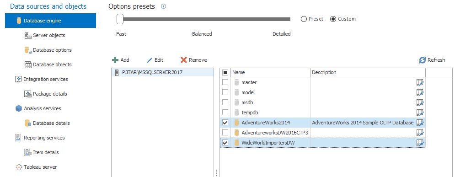Toggle the select-all checkbox in the table header
Image resolution: width=455 pixels, height=177 pixels.
tap(225, 72)
